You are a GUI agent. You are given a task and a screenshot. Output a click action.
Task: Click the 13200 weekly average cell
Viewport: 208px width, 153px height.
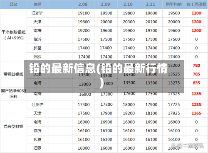coord(174,66)
